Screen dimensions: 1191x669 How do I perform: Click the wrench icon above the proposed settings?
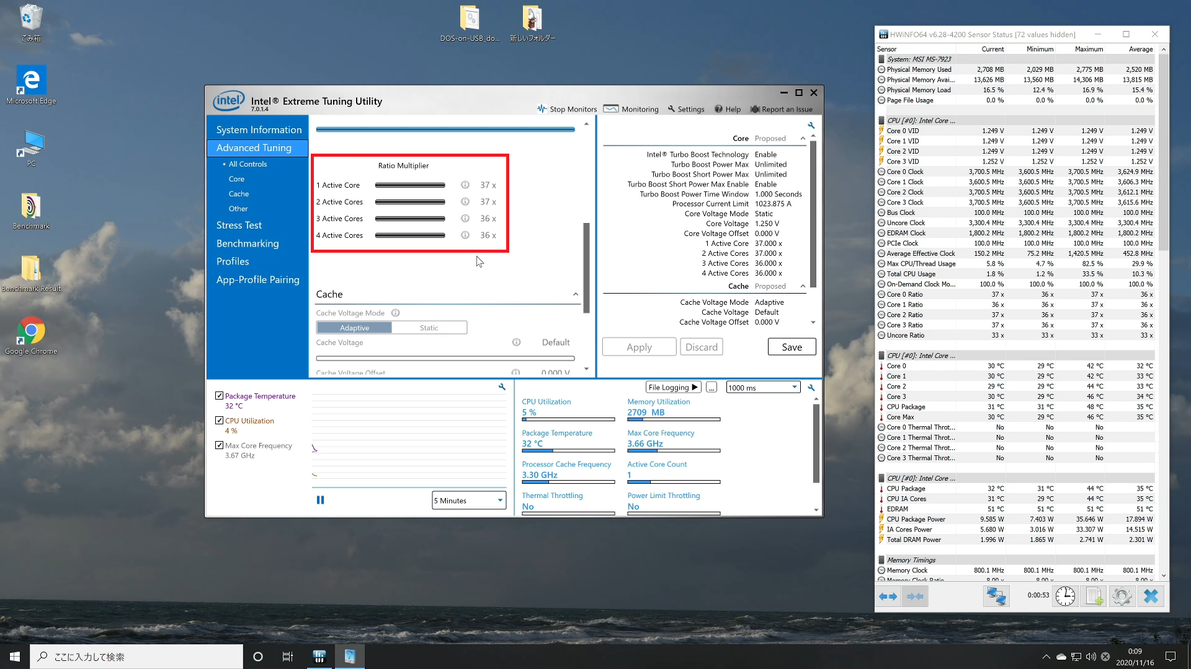(x=811, y=125)
